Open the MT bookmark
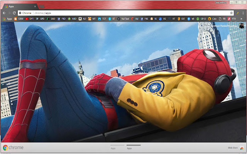Image resolution: width=247 pixels, height=154 pixels. pos(92,19)
